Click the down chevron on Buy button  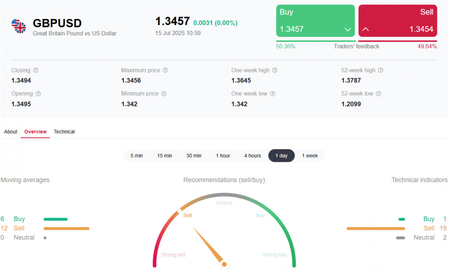[x=348, y=29]
